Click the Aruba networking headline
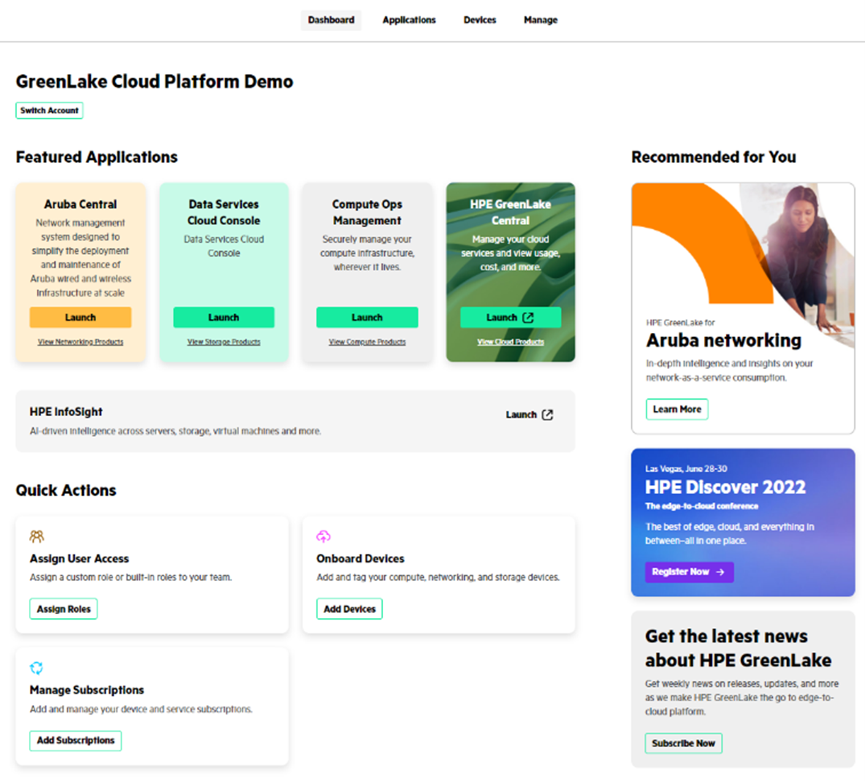The image size is (865, 781). coord(723,340)
